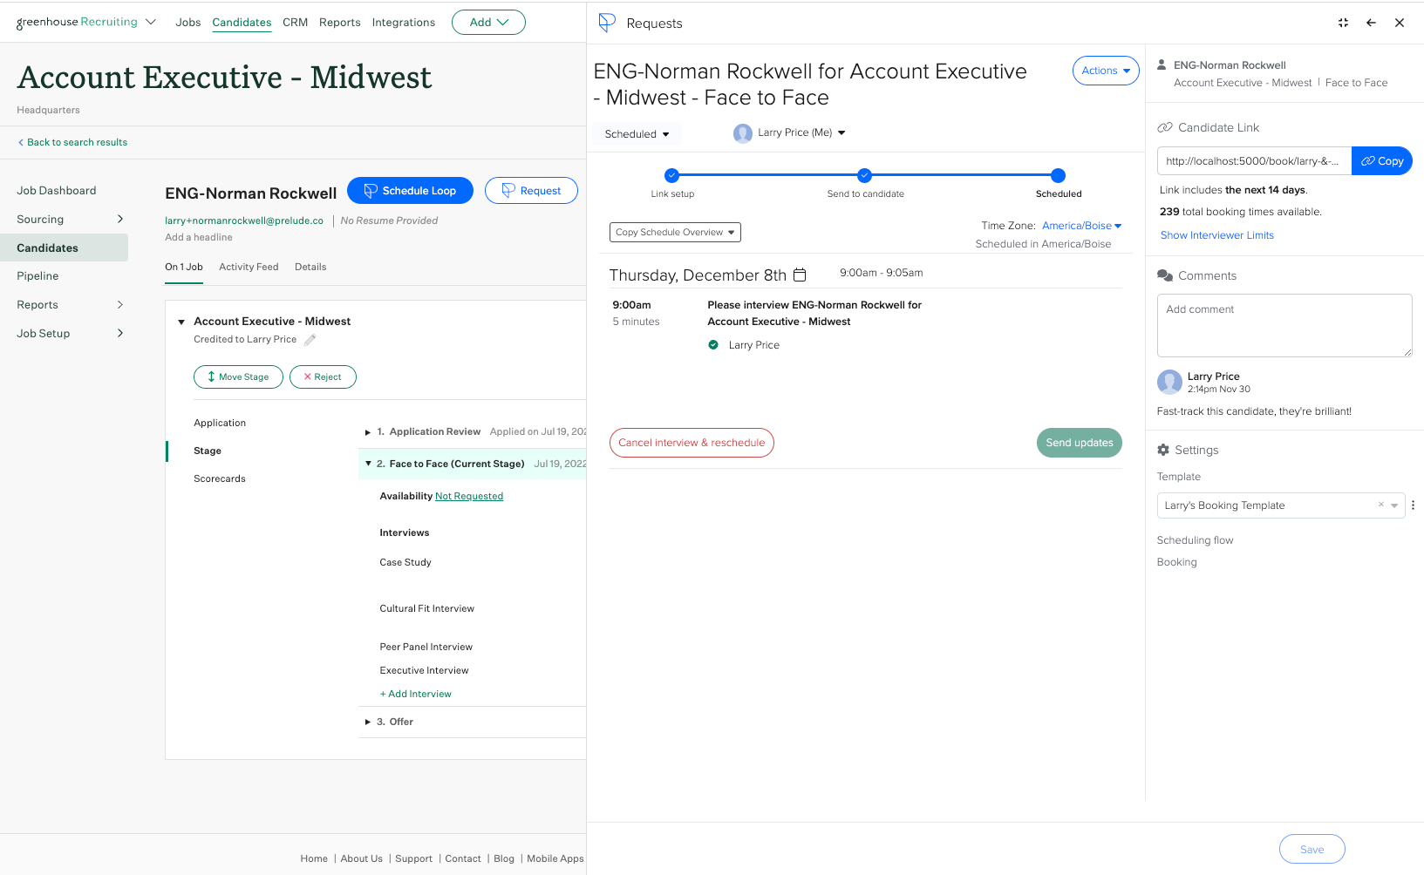Click the calendar icon beside Thursday, December 8th
This screenshot has width=1424, height=875.
(800, 275)
